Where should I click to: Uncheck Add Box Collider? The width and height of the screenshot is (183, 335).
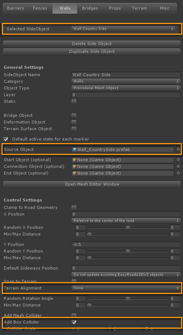(x=74, y=322)
